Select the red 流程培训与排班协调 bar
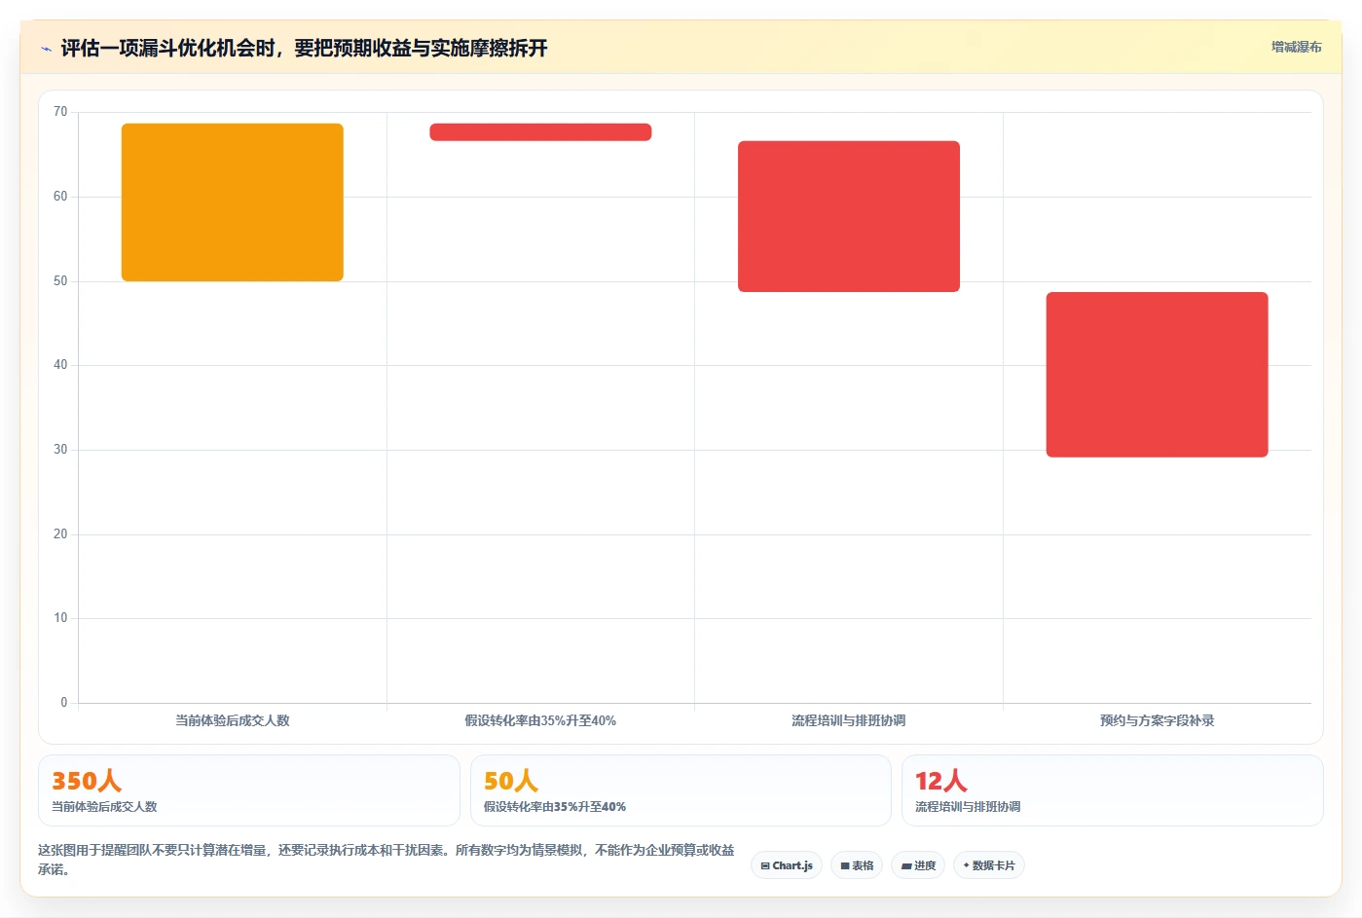Viewport: 1362px width, 918px height. [x=849, y=216]
